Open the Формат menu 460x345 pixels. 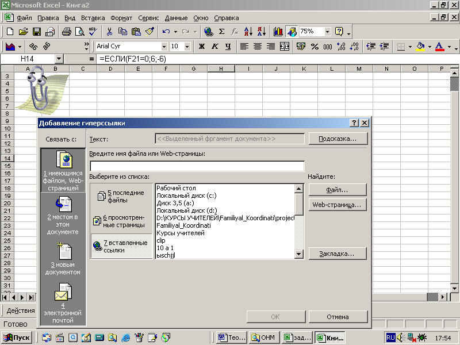121,18
